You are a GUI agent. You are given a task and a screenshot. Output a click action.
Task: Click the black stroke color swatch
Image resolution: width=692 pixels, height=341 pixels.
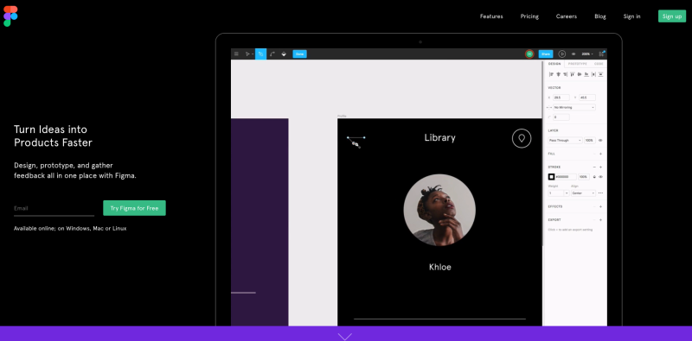(551, 177)
